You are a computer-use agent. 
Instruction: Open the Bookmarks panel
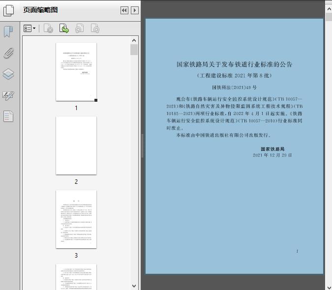click(x=8, y=32)
